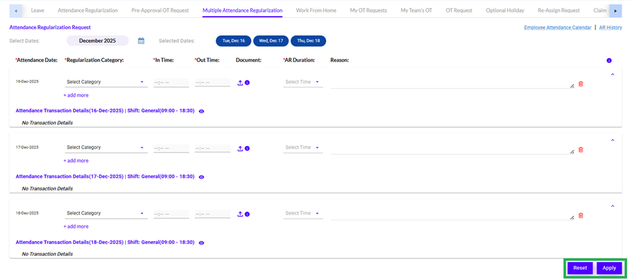Viewport: 631px width, 279px height.
Task: Click document info icon for 17-Dec-2025 row
Action: [x=247, y=148]
